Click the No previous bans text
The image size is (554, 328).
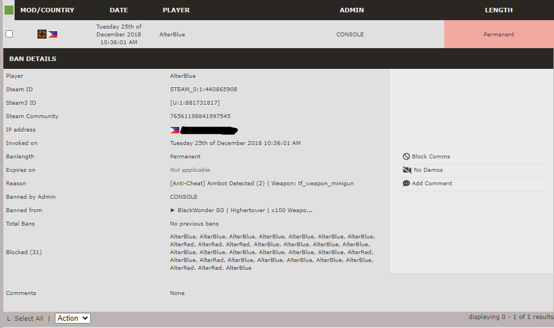click(x=194, y=223)
